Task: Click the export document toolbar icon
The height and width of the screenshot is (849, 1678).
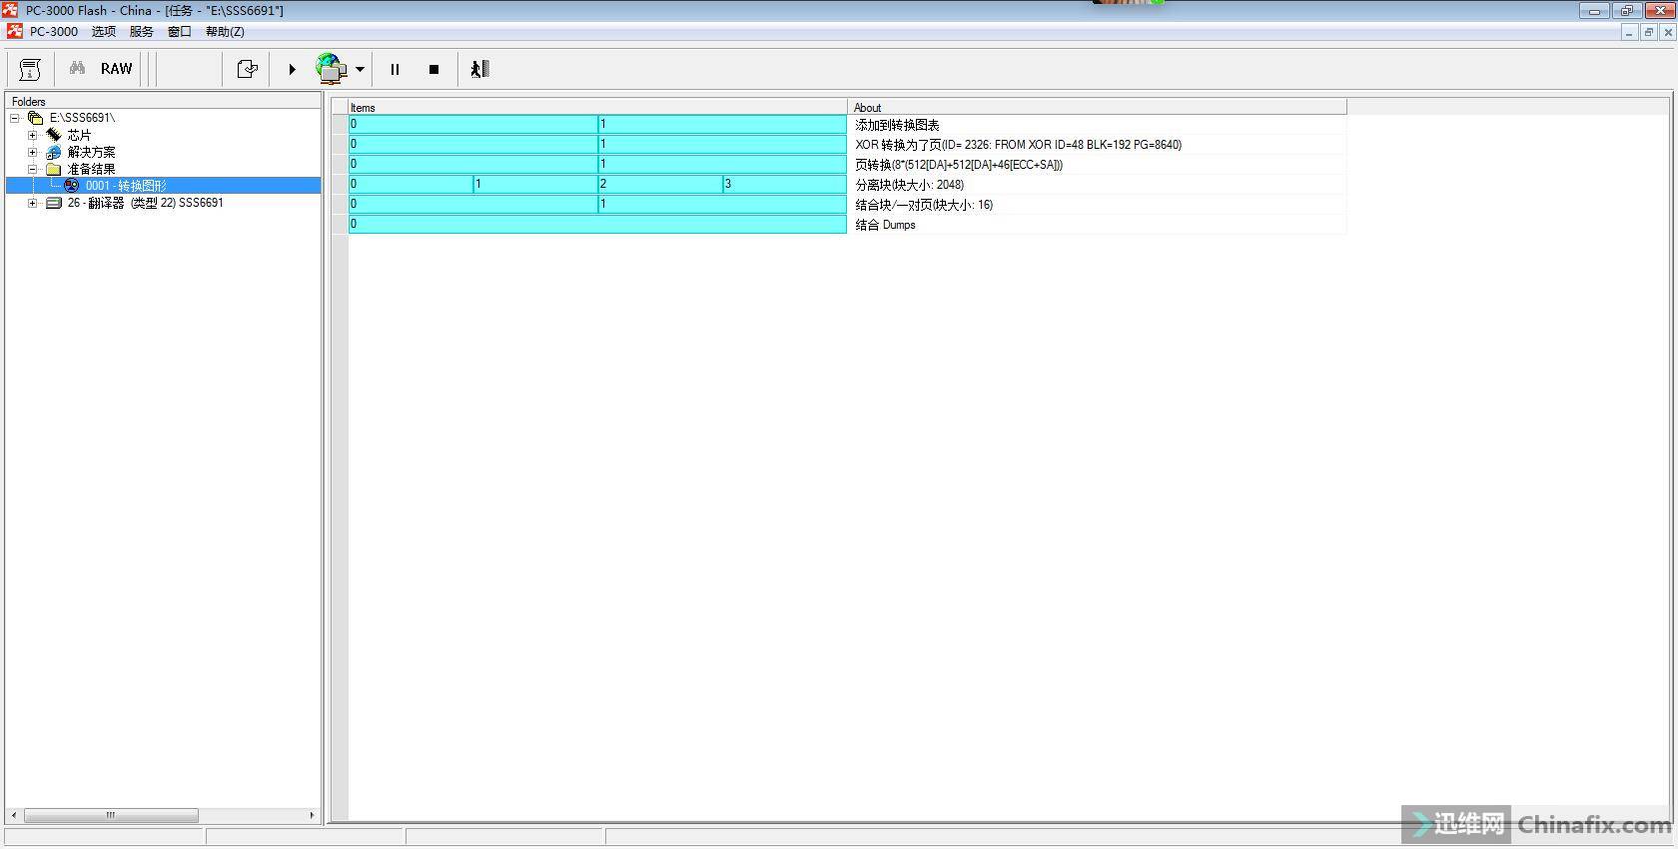Action: 247,69
